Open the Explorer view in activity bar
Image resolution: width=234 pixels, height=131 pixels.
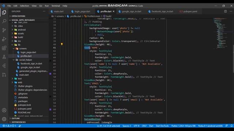click(4, 12)
